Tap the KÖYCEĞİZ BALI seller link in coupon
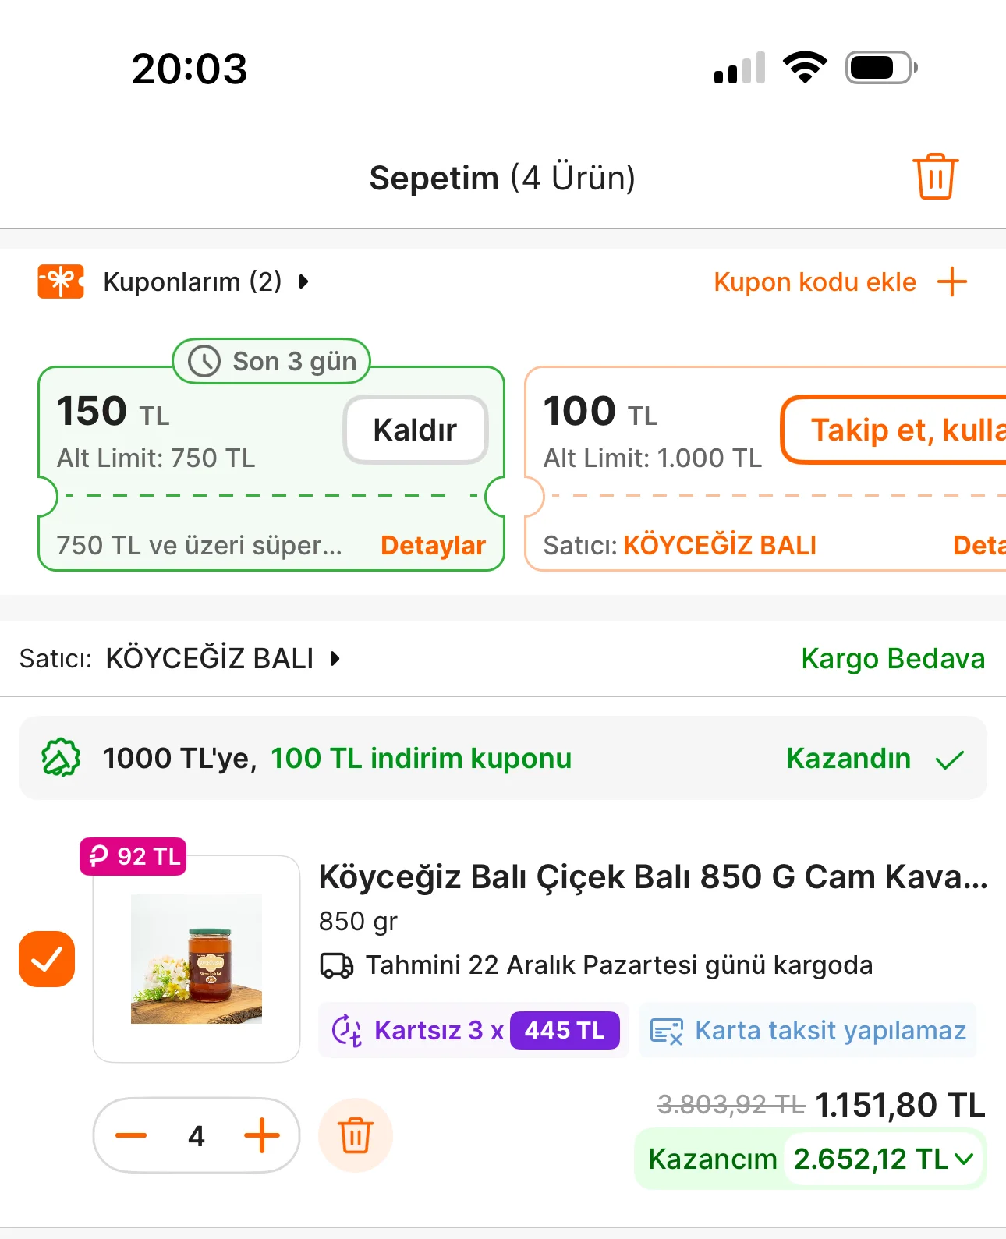Screen dimensions: 1006x1239 point(719,546)
